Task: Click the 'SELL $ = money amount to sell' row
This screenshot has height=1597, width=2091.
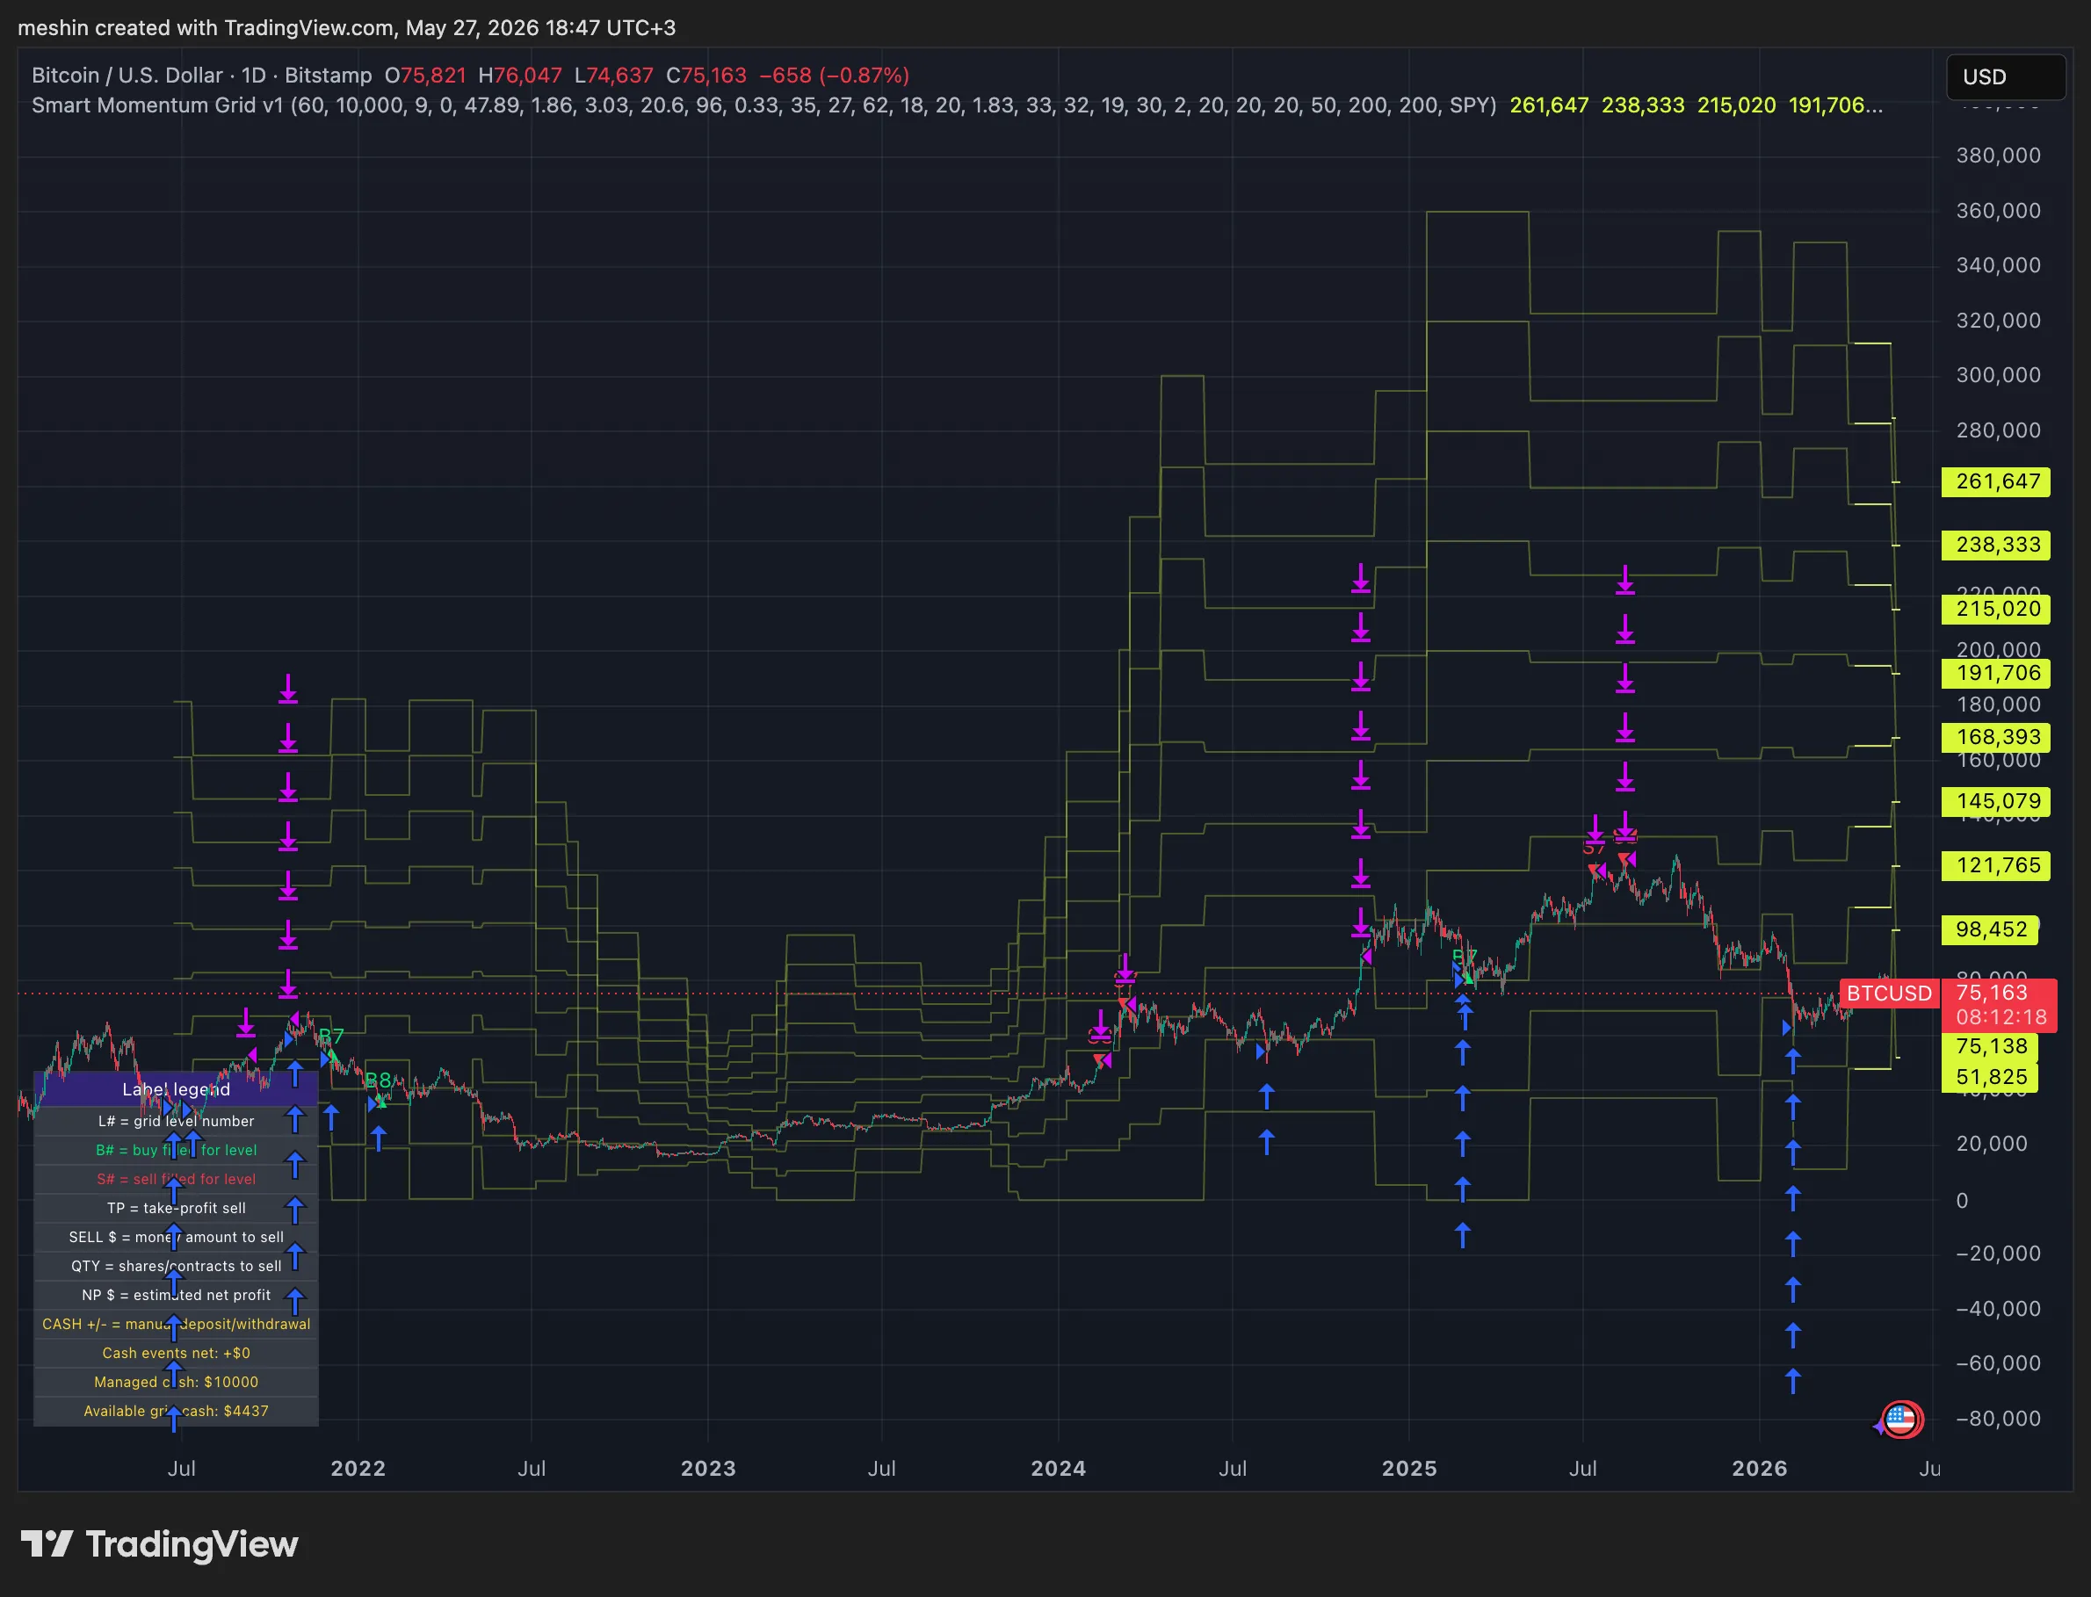Action: [176, 1237]
